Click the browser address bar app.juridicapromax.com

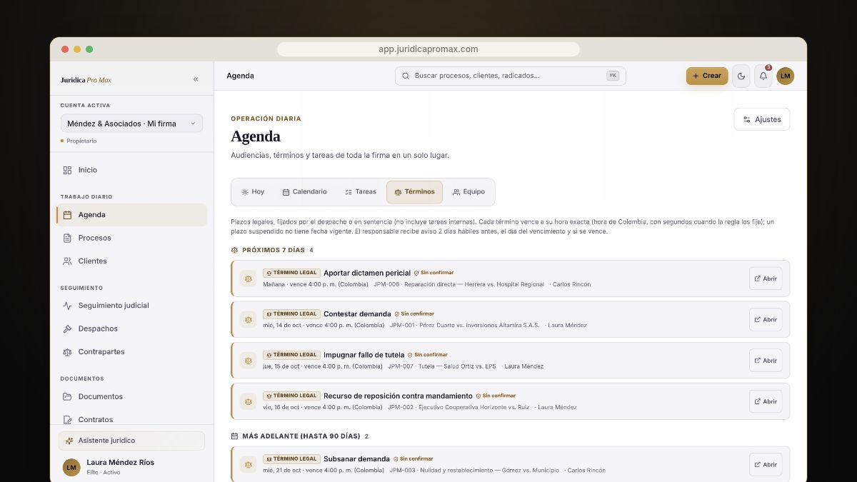tap(428, 49)
